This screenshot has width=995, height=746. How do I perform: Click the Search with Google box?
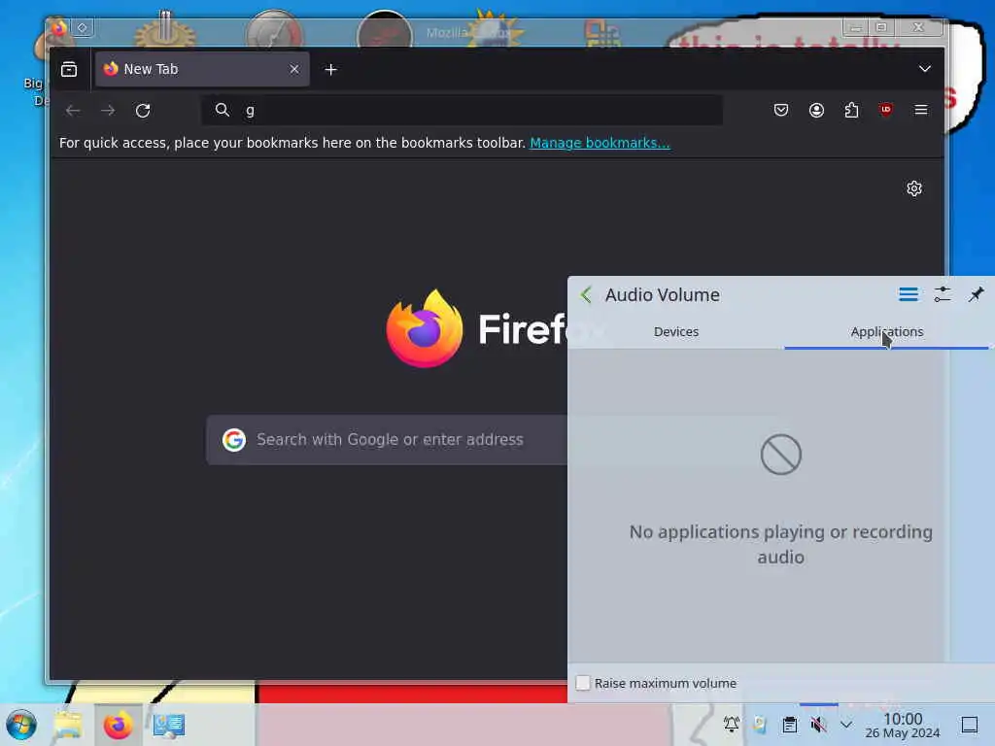tap(387, 440)
